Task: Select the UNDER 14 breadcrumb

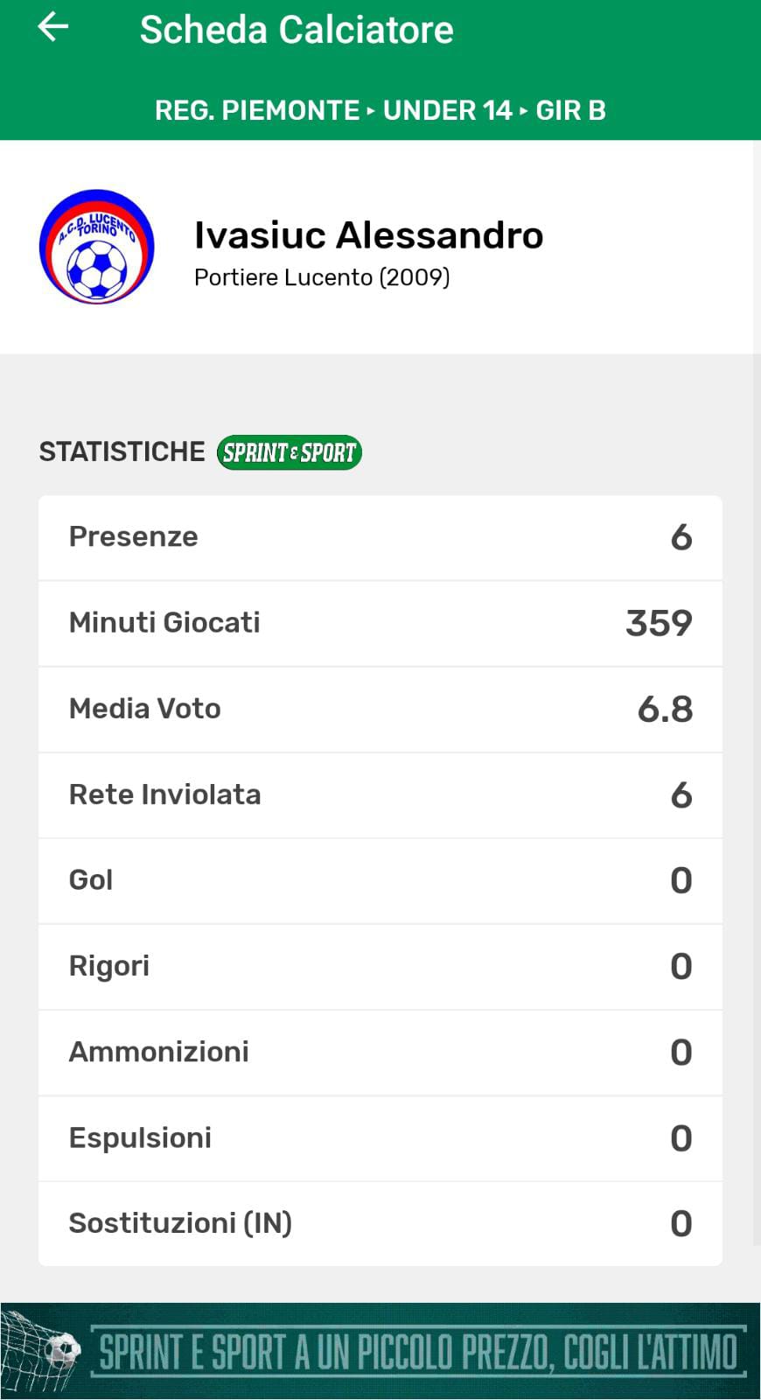Action: tap(447, 110)
